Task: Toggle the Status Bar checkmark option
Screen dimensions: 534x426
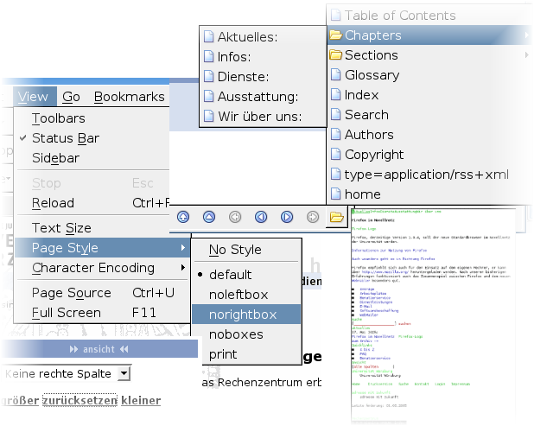Action: [65, 138]
